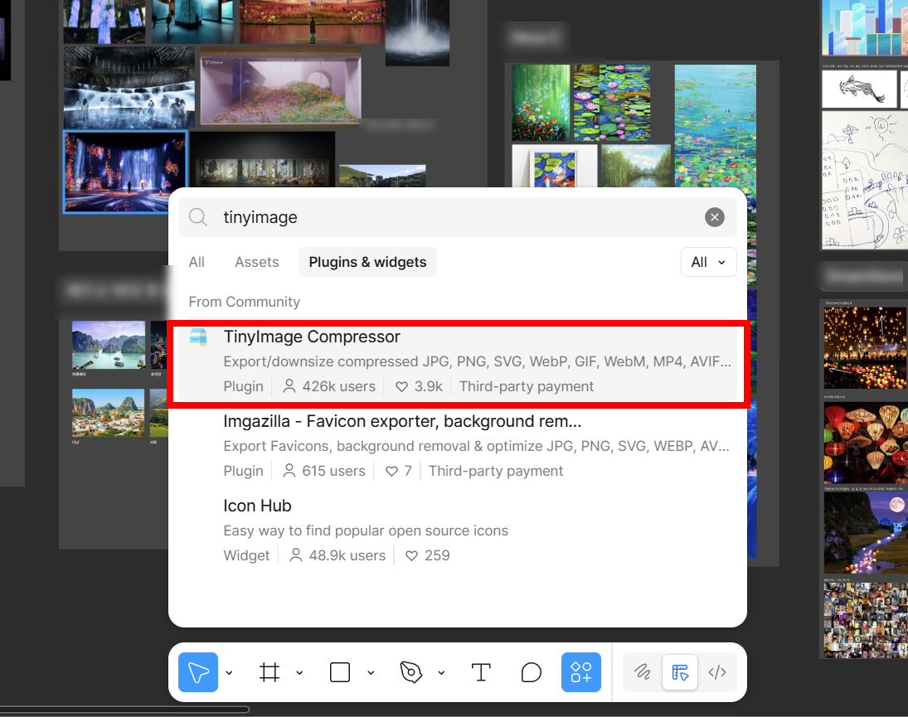Click the TinyImage Compressor milk-carton icon
This screenshot has width=908, height=717.
pyautogui.click(x=198, y=337)
